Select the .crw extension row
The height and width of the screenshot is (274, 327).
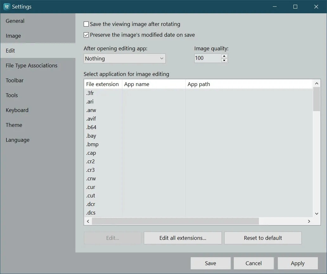click(198, 178)
